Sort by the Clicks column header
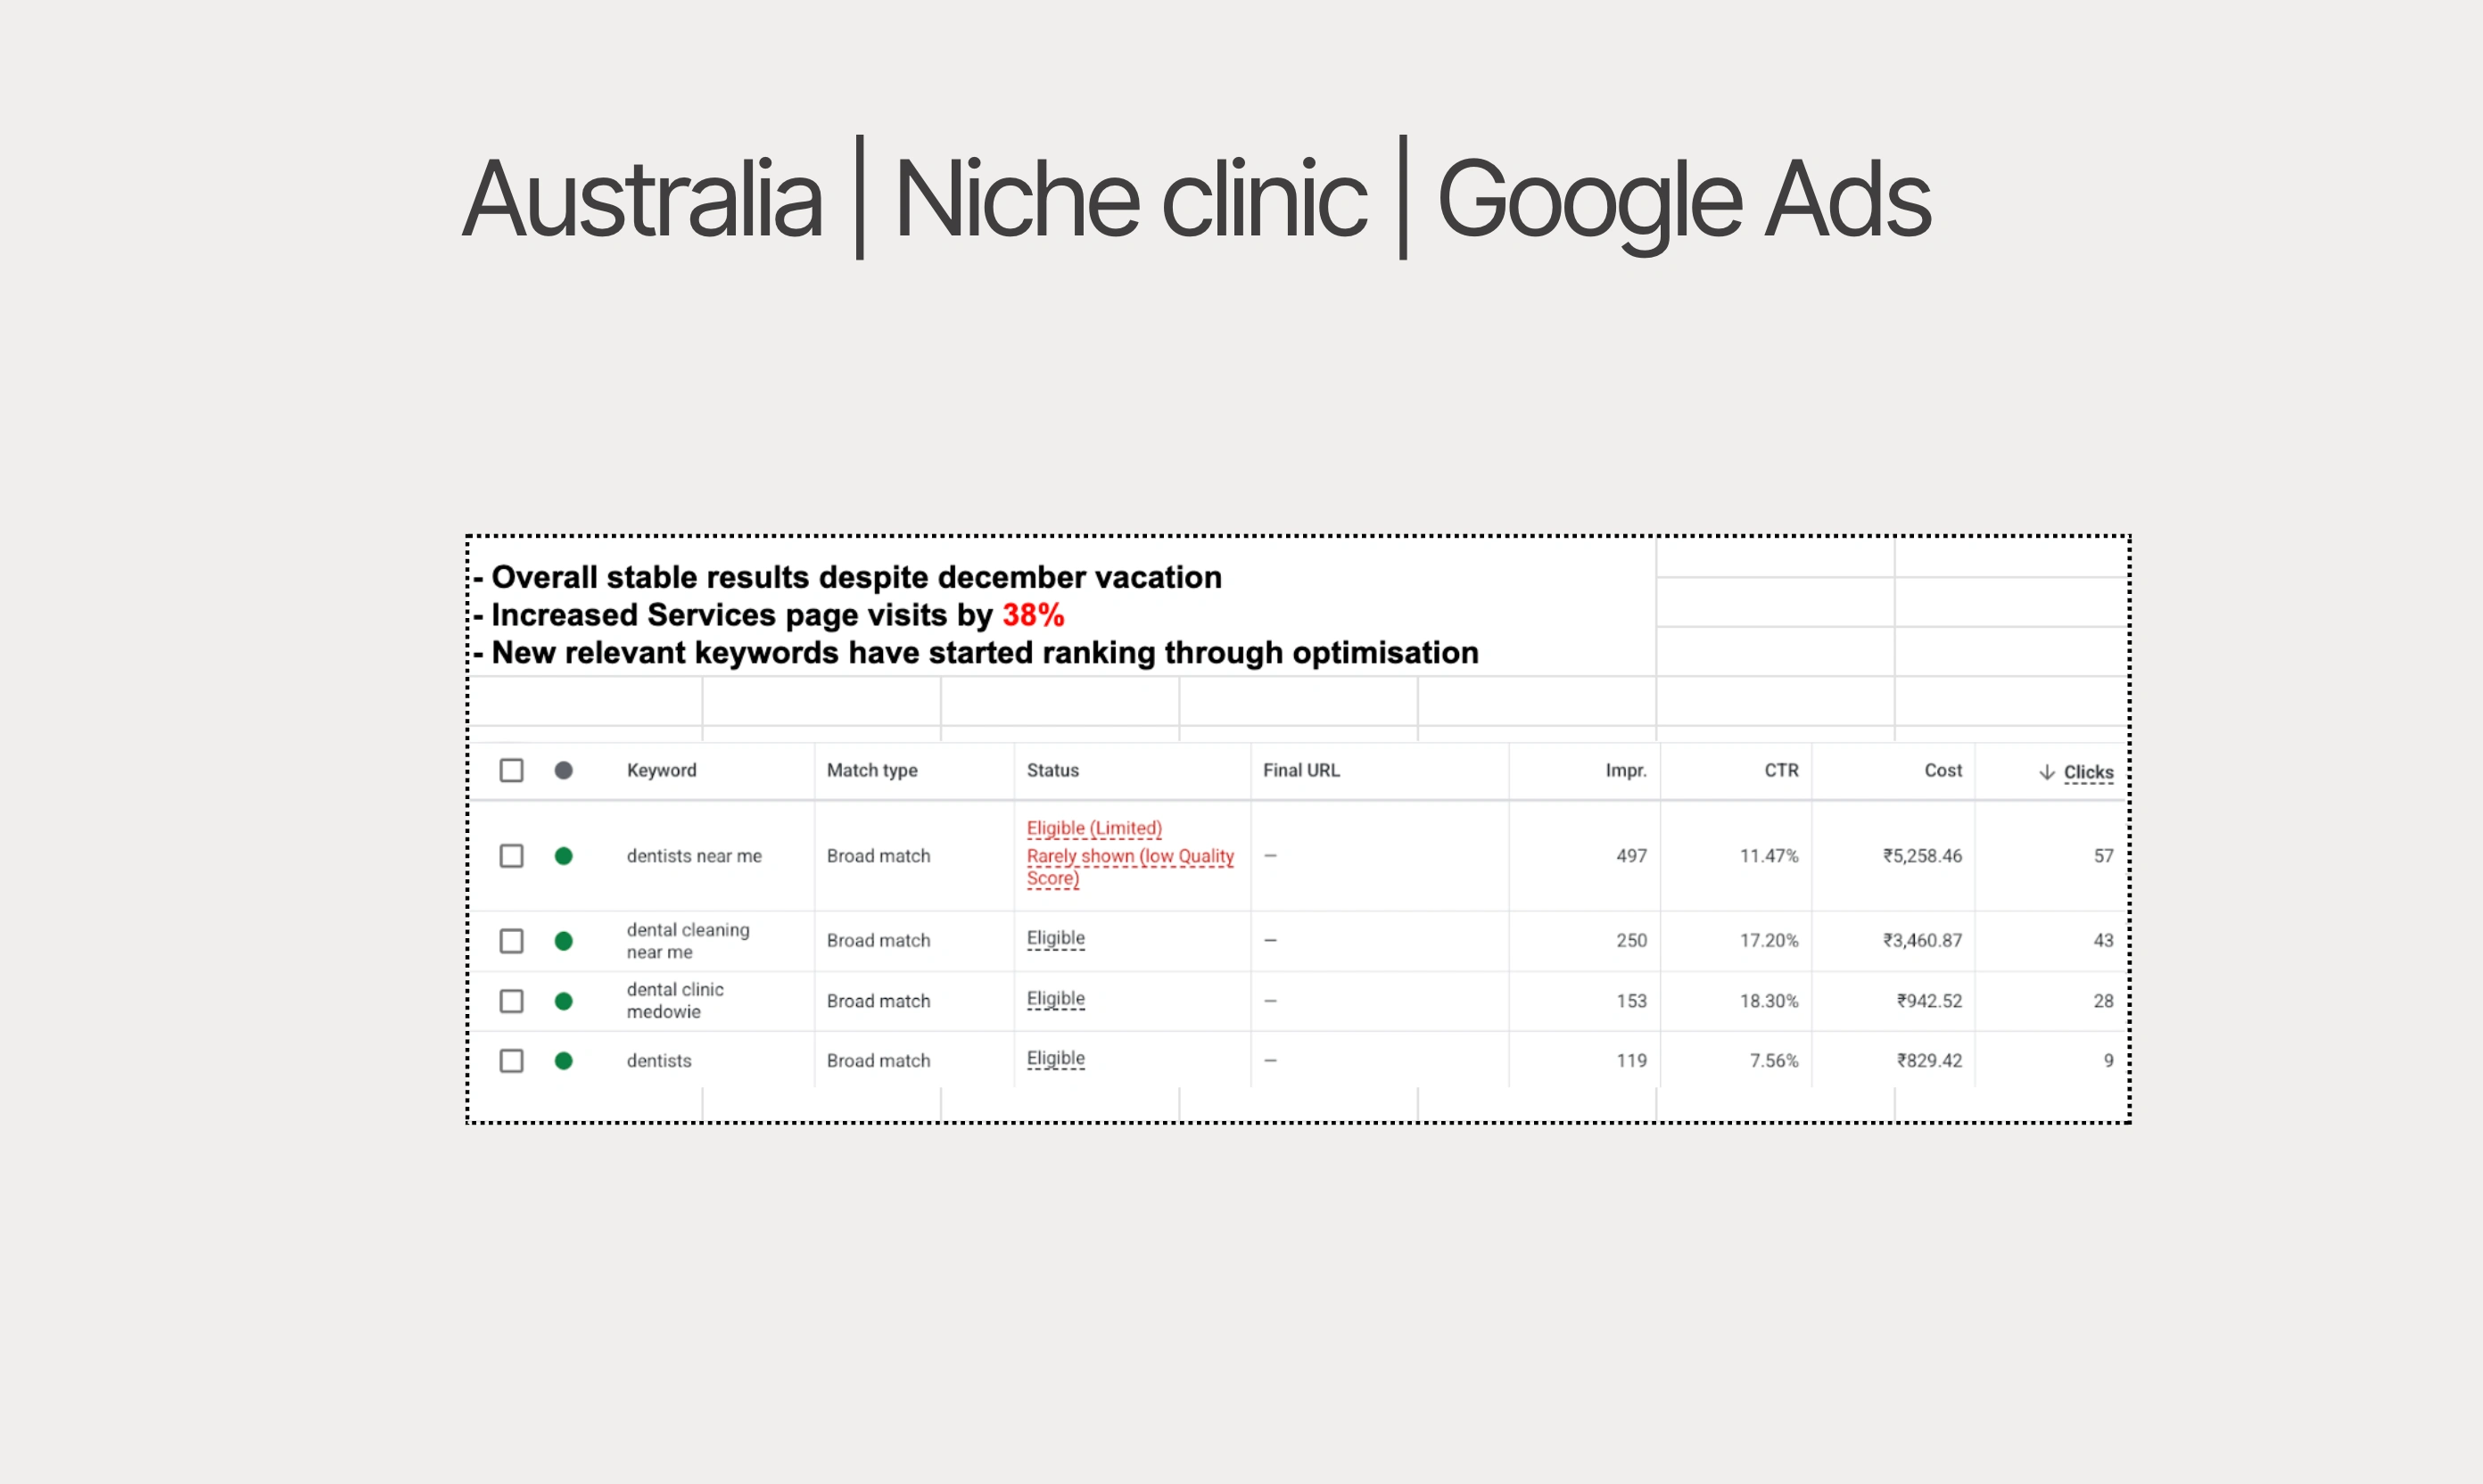The width and height of the screenshot is (2483, 1484). 2088,772
